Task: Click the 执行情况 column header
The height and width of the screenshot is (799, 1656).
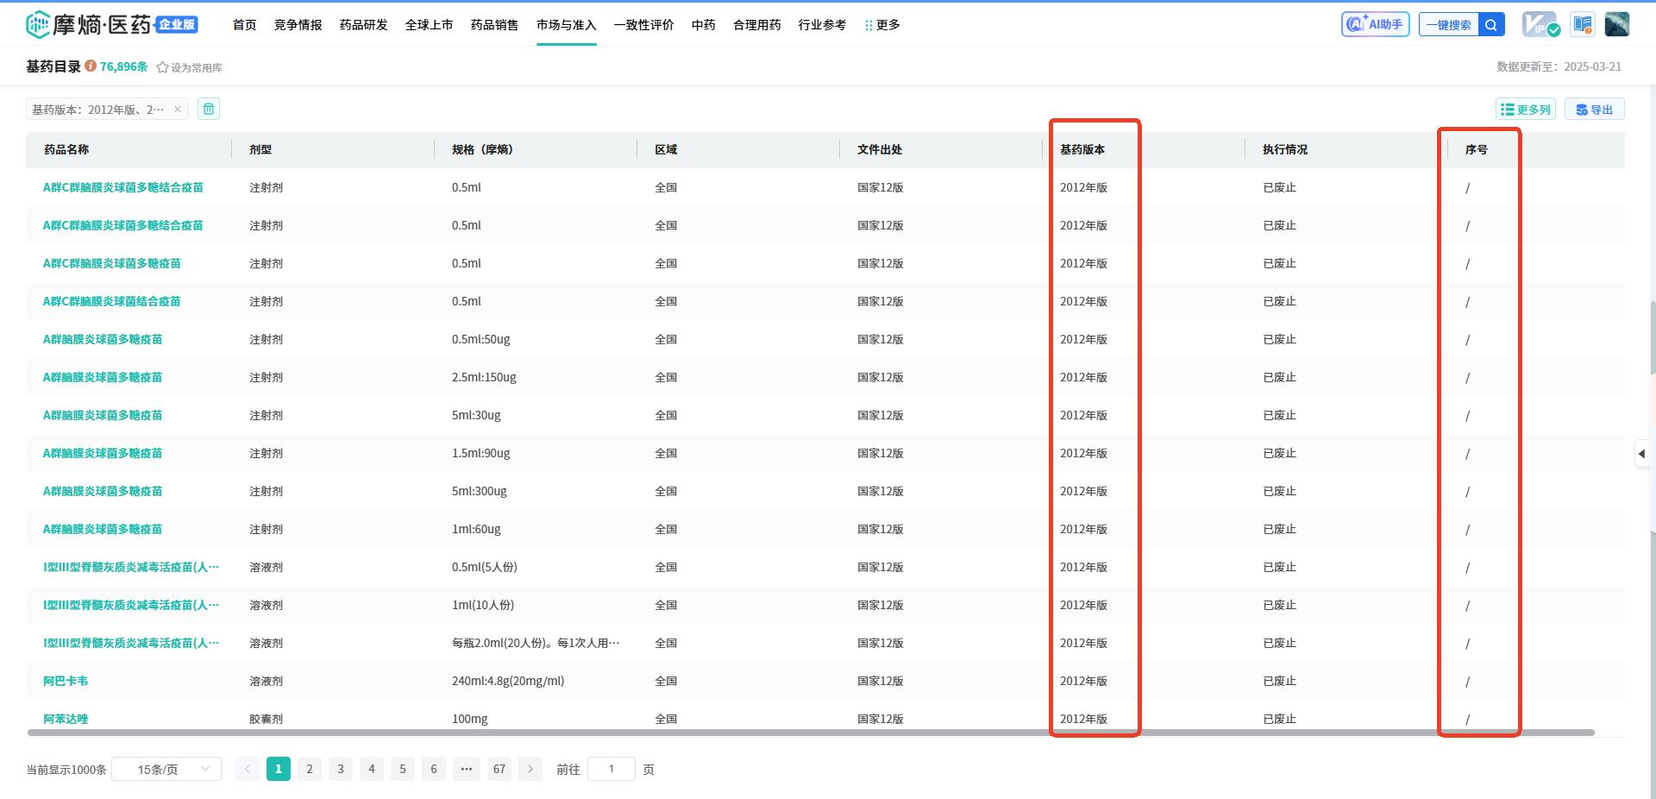Action: (x=1285, y=149)
